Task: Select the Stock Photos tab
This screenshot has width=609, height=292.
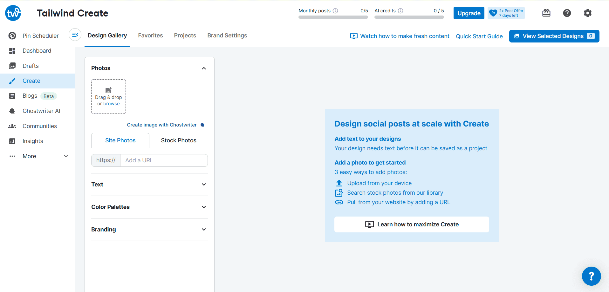Action: [179, 140]
